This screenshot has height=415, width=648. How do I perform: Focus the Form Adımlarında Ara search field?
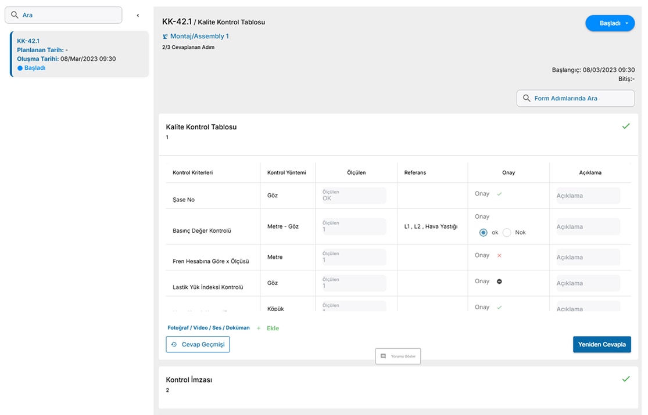click(x=575, y=98)
